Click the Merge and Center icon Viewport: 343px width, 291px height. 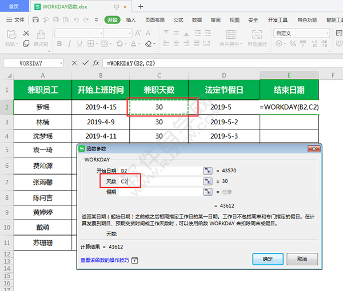tap(231, 34)
